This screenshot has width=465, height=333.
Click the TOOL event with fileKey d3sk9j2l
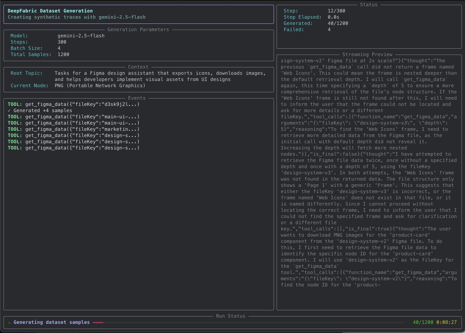click(73, 104)
